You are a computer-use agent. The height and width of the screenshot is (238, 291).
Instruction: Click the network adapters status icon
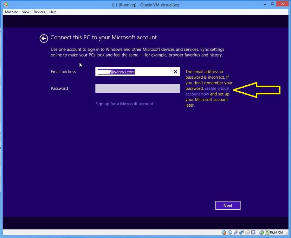click(241, 233)
